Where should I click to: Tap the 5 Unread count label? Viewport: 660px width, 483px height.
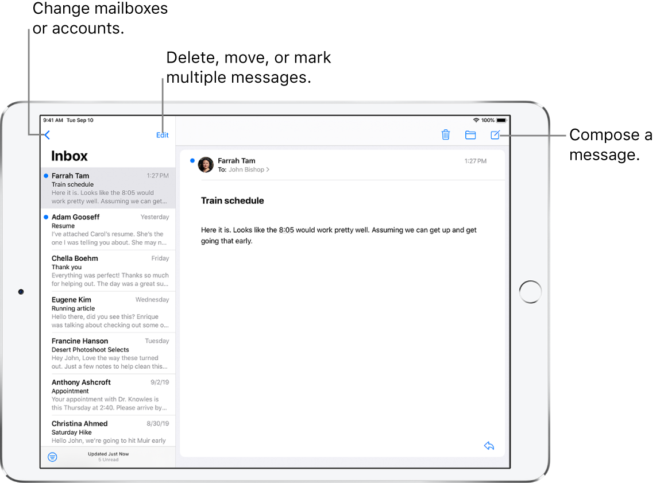[108, 460]
